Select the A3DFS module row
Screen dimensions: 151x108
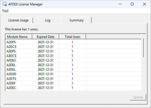73,51
